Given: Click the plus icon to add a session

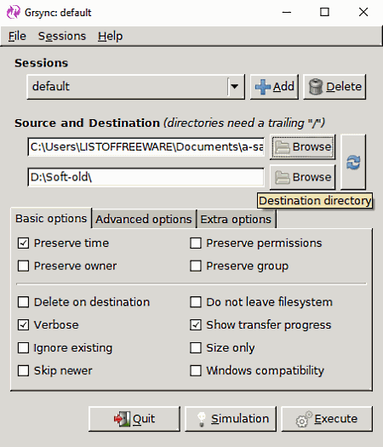Looking at the screenshot, I should 262,87.
